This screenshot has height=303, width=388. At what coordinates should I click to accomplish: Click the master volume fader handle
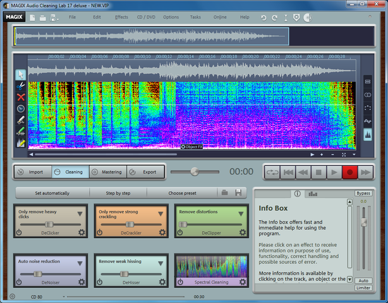tap(364, 222)
